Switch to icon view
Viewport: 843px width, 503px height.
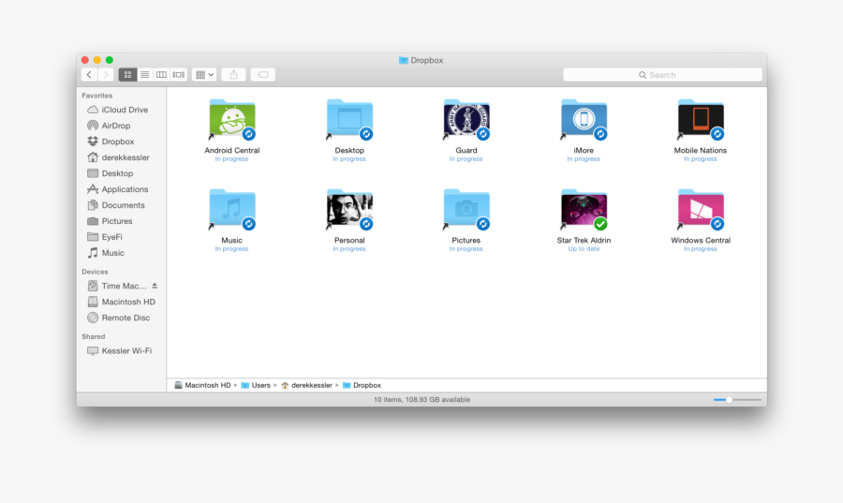127,75
